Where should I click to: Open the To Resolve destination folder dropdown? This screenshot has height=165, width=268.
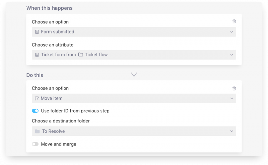tap(134, 131)
